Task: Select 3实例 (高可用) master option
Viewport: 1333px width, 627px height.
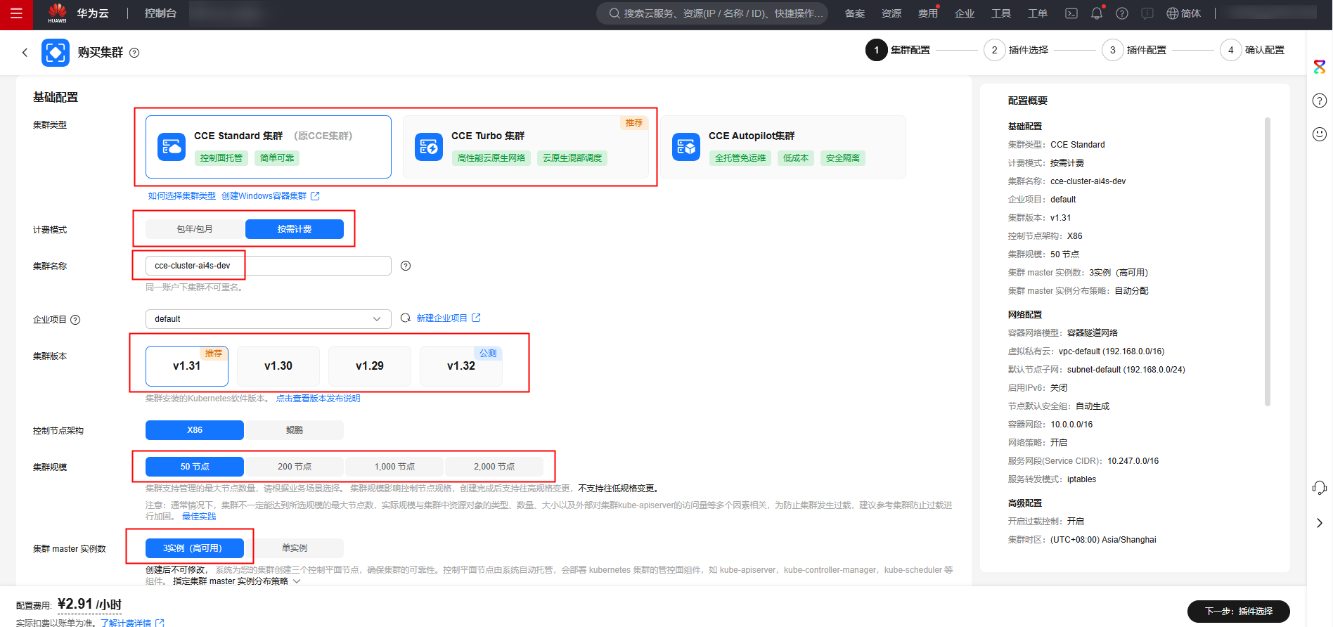Action: coord(195,548)
